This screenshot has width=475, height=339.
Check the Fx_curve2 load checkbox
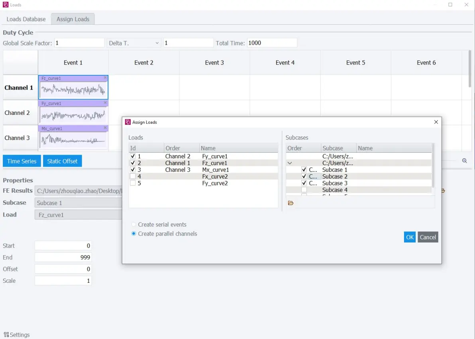click(132, 176)
